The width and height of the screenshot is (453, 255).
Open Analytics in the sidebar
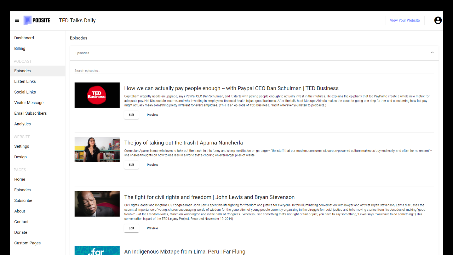pos(23,124)
